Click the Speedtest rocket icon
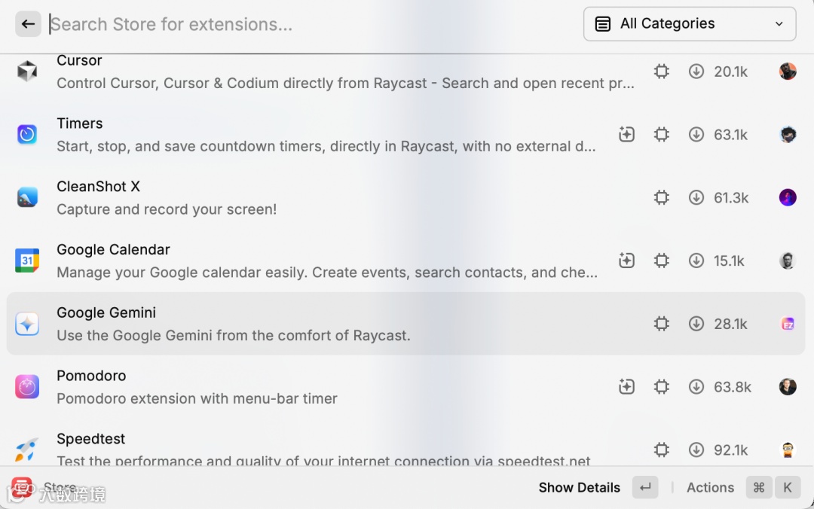814x509 pixels. 27,450
